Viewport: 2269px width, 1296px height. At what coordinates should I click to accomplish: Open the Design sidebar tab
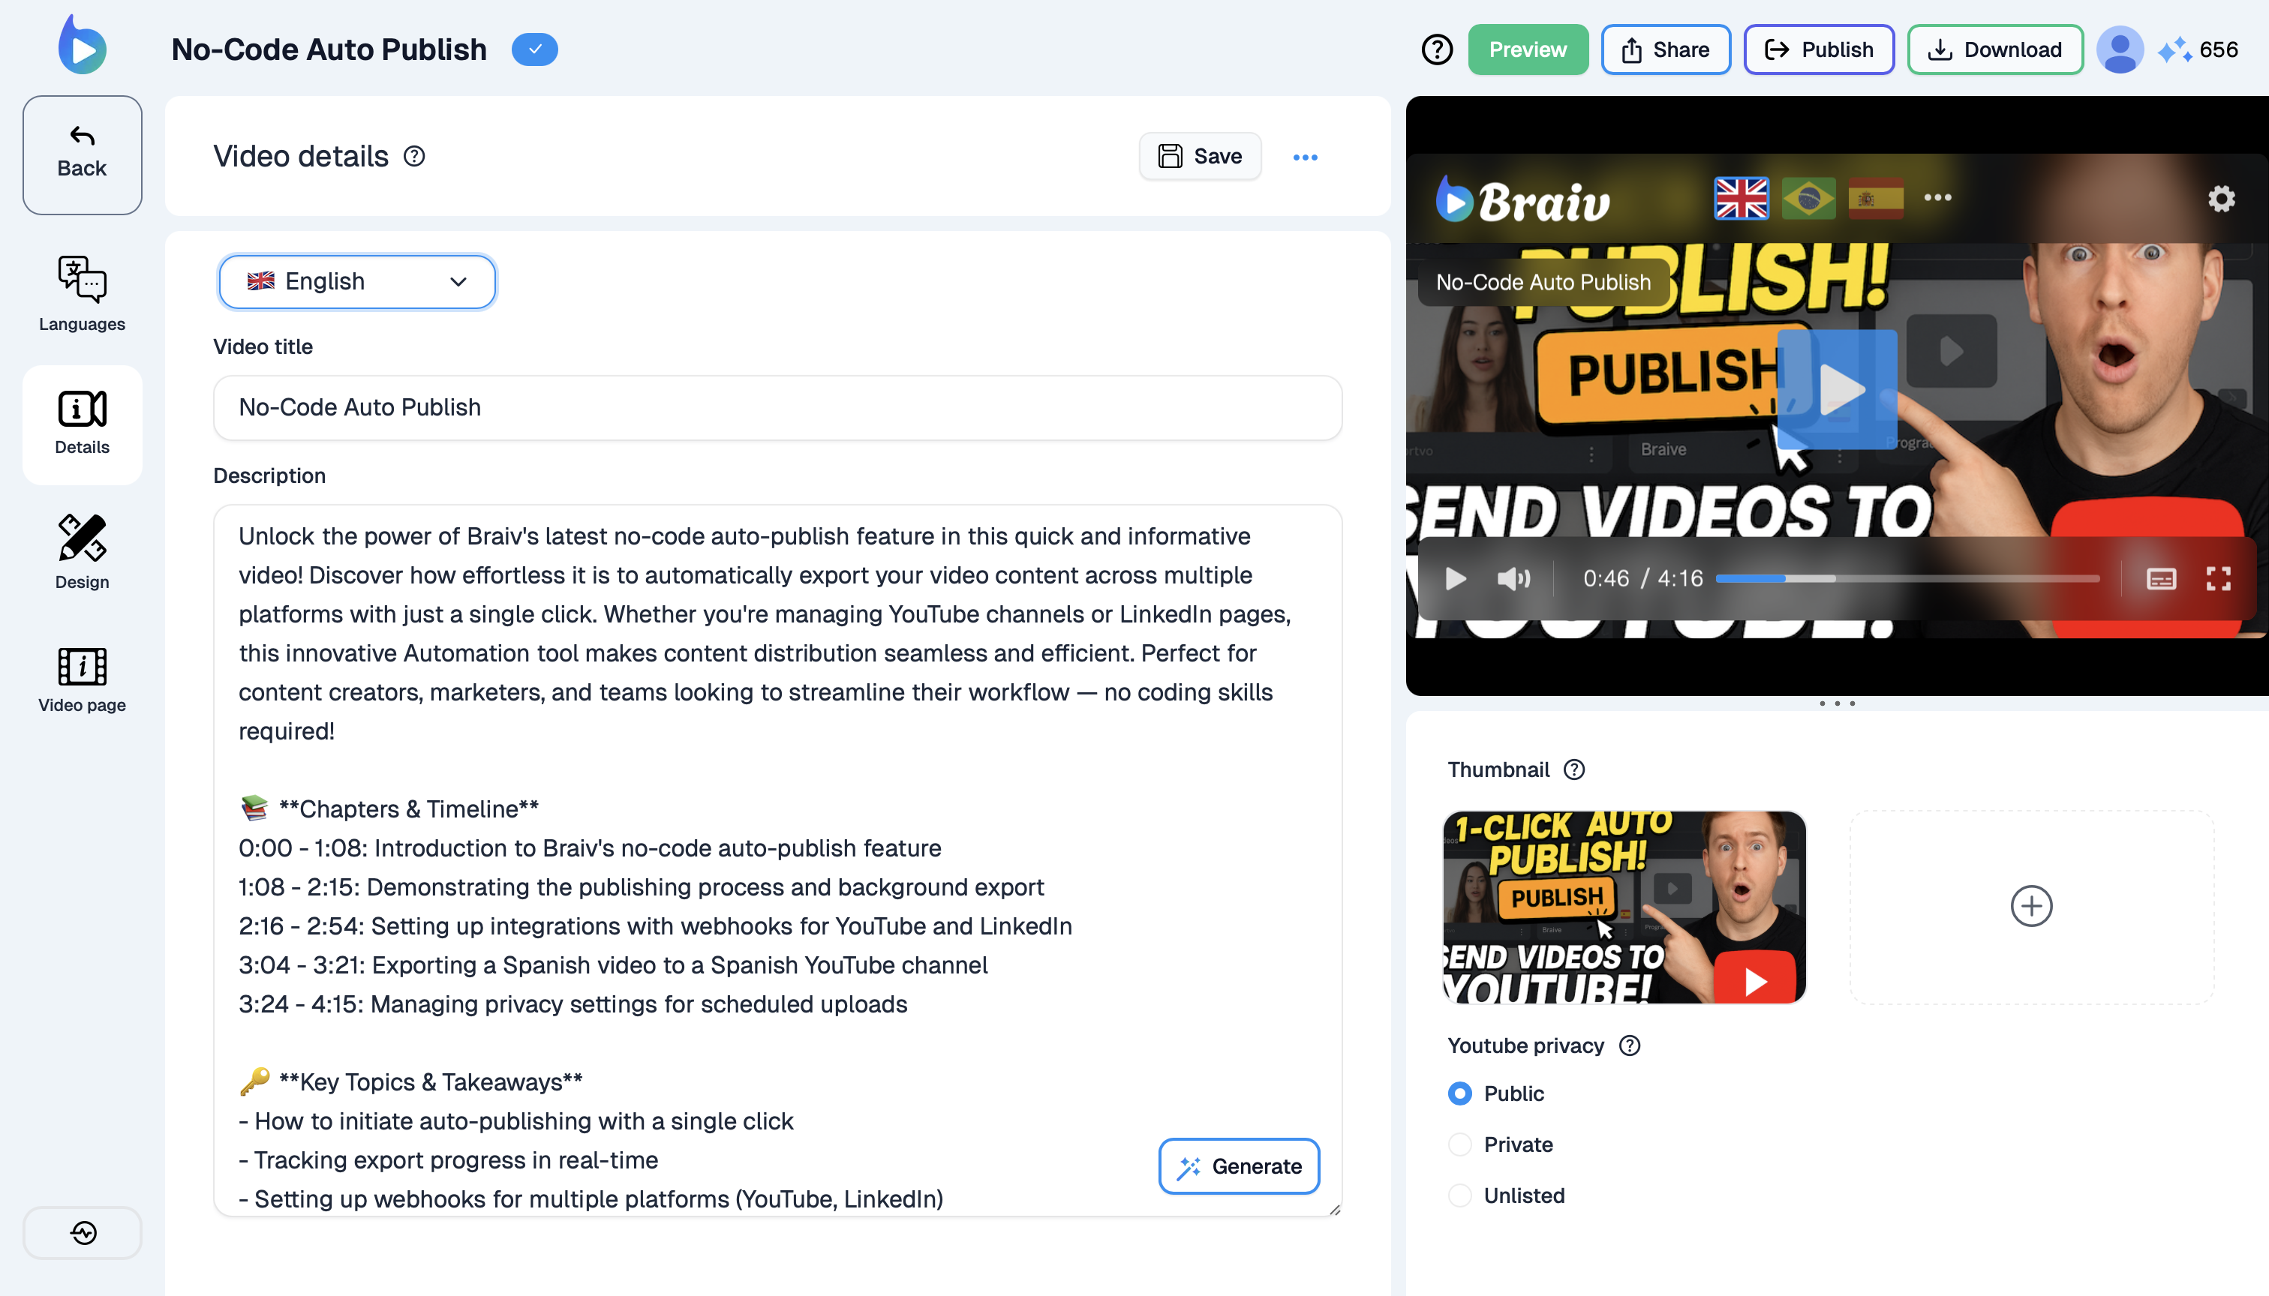pos(82,551)
